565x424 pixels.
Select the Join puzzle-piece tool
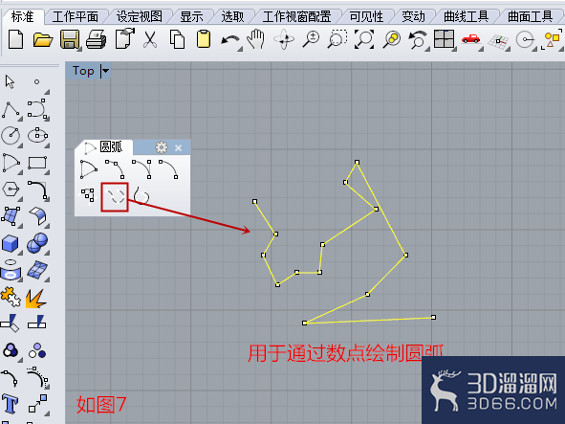coord(11,297)
